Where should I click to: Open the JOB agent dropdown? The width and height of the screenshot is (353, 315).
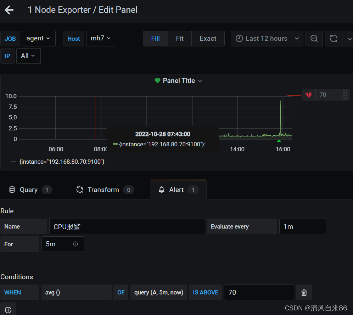click(x=39, y=39)
